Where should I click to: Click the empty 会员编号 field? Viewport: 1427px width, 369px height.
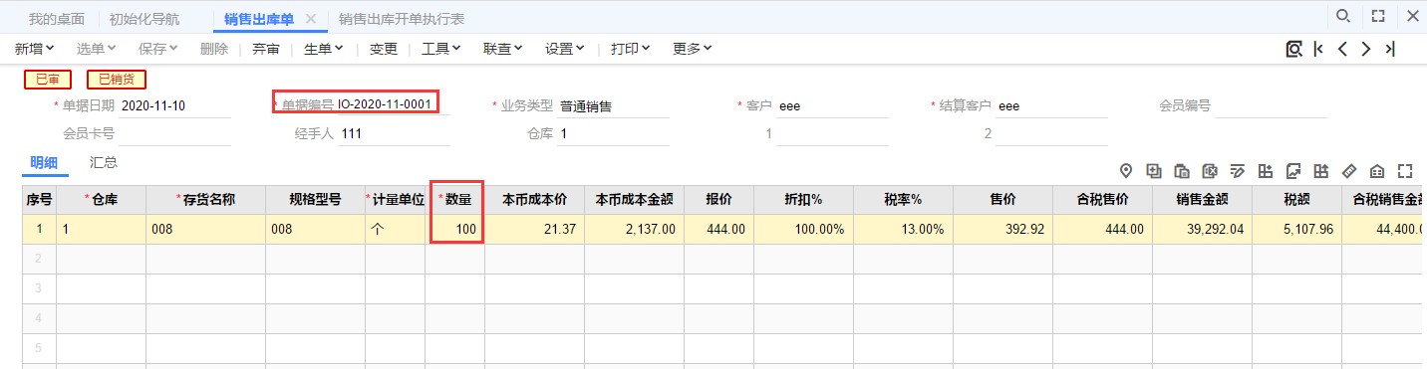point(1271,105)
